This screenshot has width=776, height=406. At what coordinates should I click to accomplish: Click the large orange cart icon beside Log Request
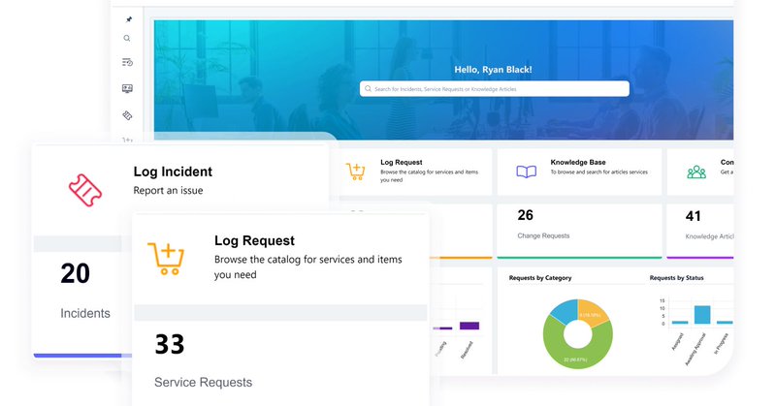point(166,258)
